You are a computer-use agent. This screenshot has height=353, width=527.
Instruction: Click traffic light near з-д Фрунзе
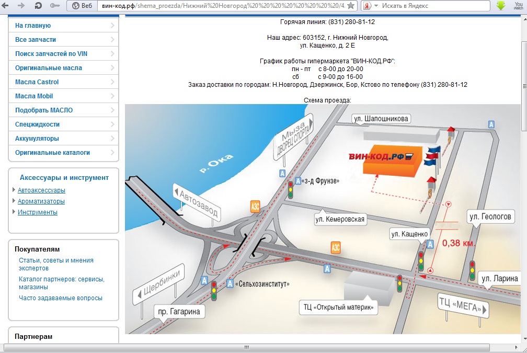291,190
